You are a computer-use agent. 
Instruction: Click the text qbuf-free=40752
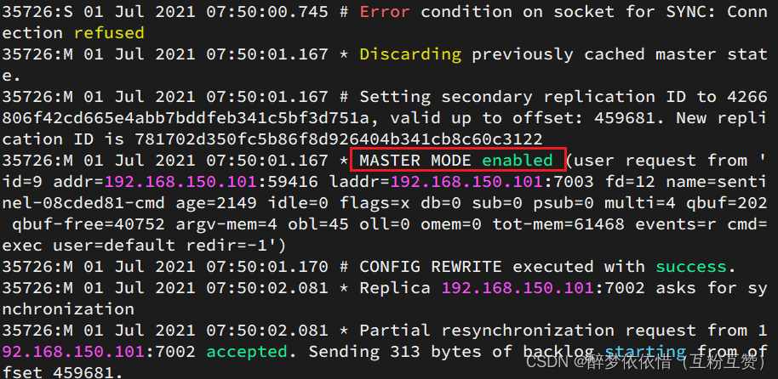pos(89,224)
